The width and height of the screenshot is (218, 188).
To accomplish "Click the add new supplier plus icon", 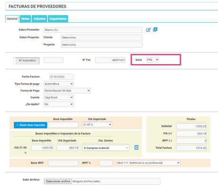I will pyautogui.click(x=155, y=29).
